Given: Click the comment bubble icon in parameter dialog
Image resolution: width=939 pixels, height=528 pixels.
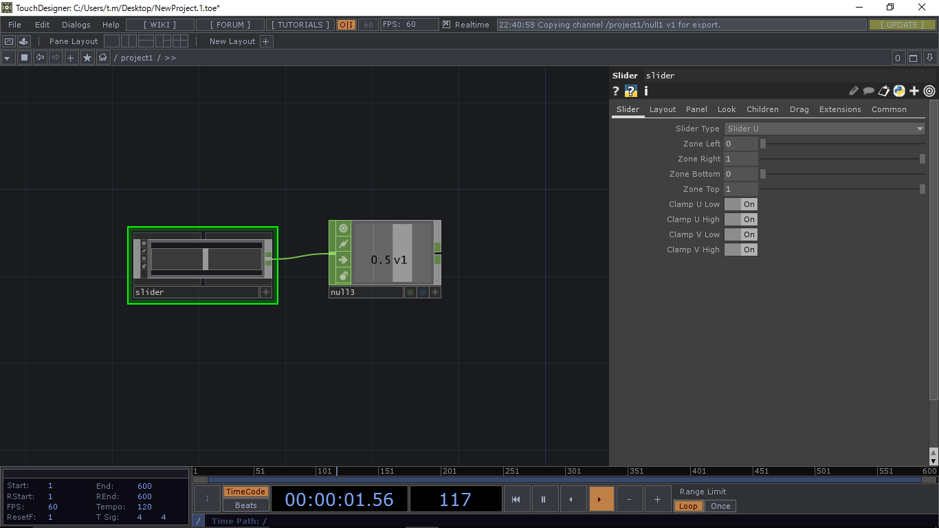Looking at the screenshot, I should (868, 91).
